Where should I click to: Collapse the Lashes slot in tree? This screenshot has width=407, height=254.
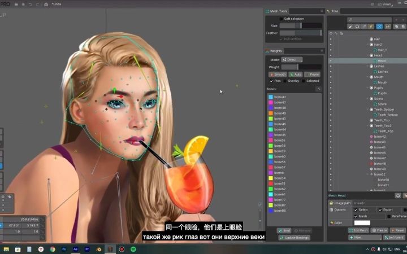tap(368, 66)
